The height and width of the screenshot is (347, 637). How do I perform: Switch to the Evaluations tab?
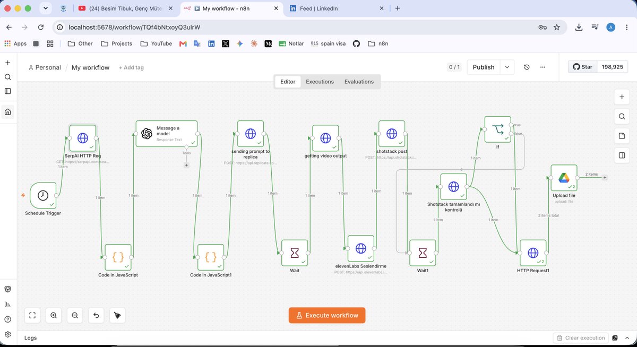(x=359, y=82)
